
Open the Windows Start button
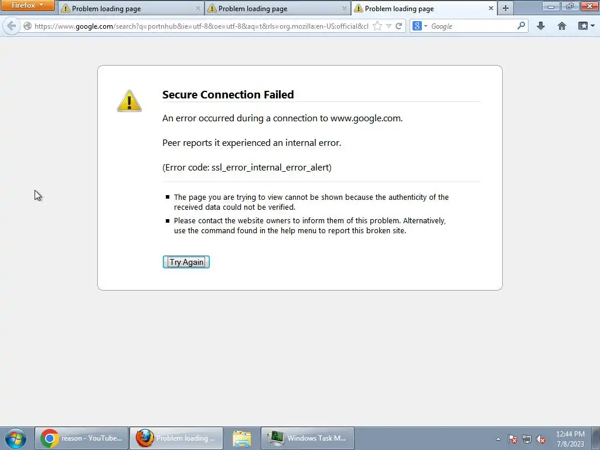[16, 438]
